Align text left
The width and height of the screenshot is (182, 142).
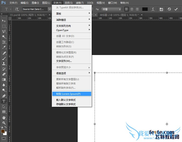pyautogui.click(x=127, y=9)
